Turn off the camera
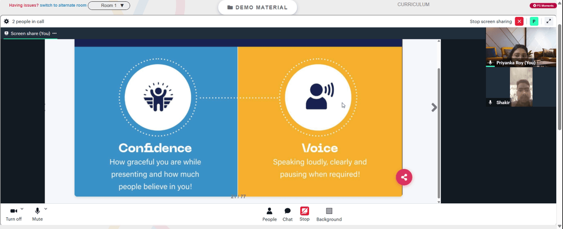Image resolution: width=563 pixels, height=229 pixels. click(x=14, y=214)
